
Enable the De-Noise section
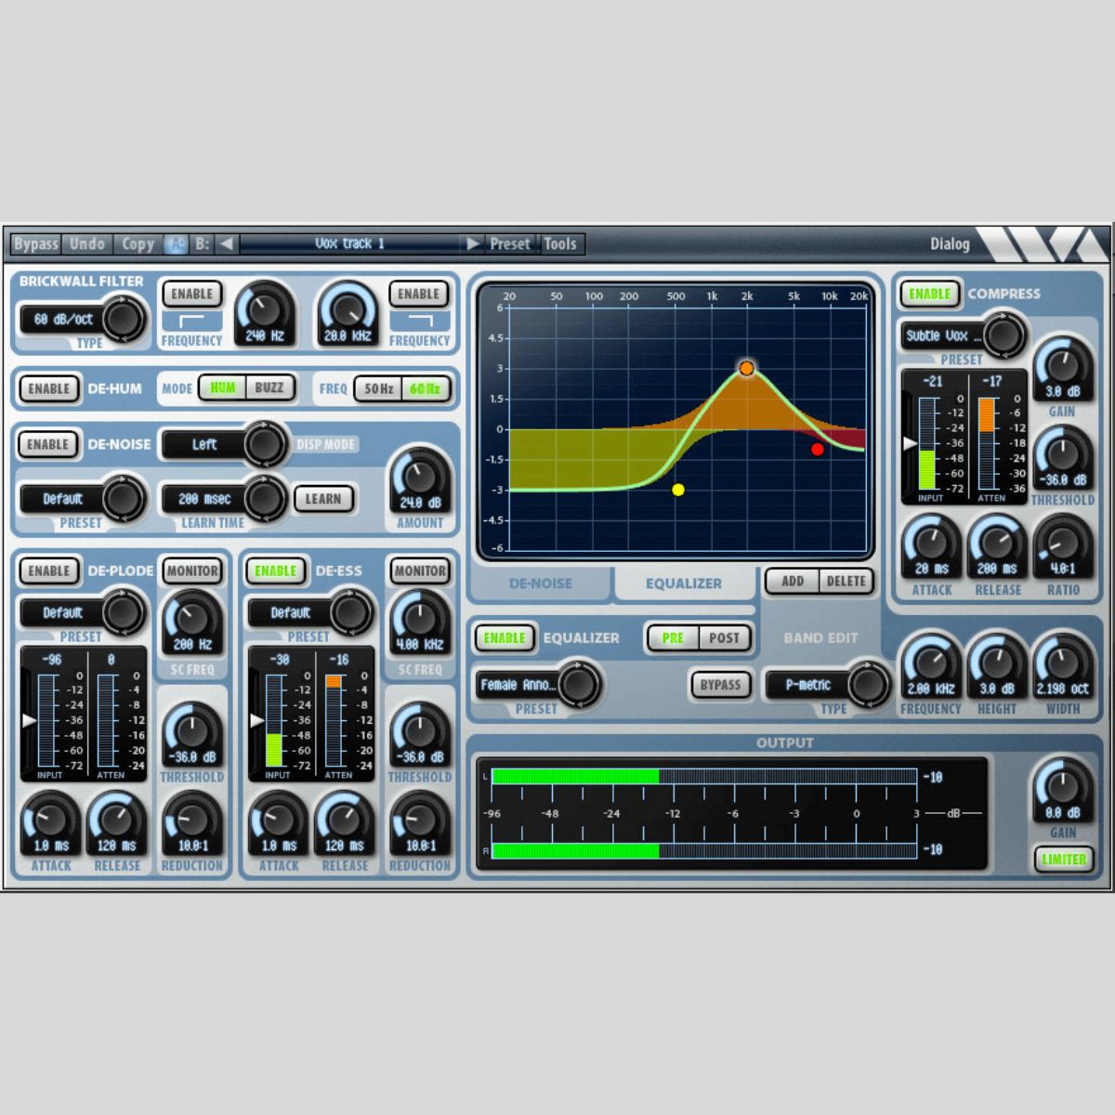click(49, 444)
